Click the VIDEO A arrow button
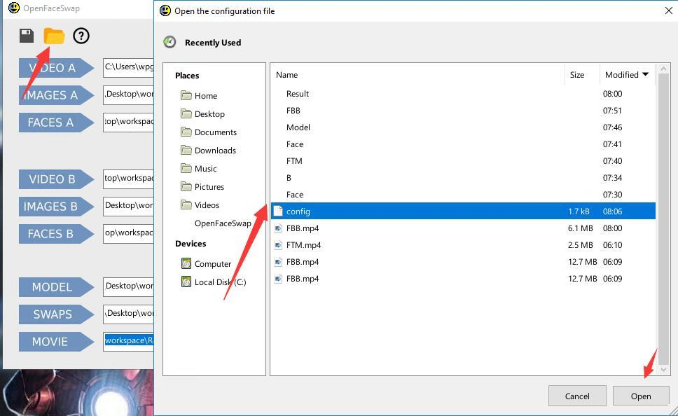The width and height of the screenshot is (678, 416). tap(56, 68)
